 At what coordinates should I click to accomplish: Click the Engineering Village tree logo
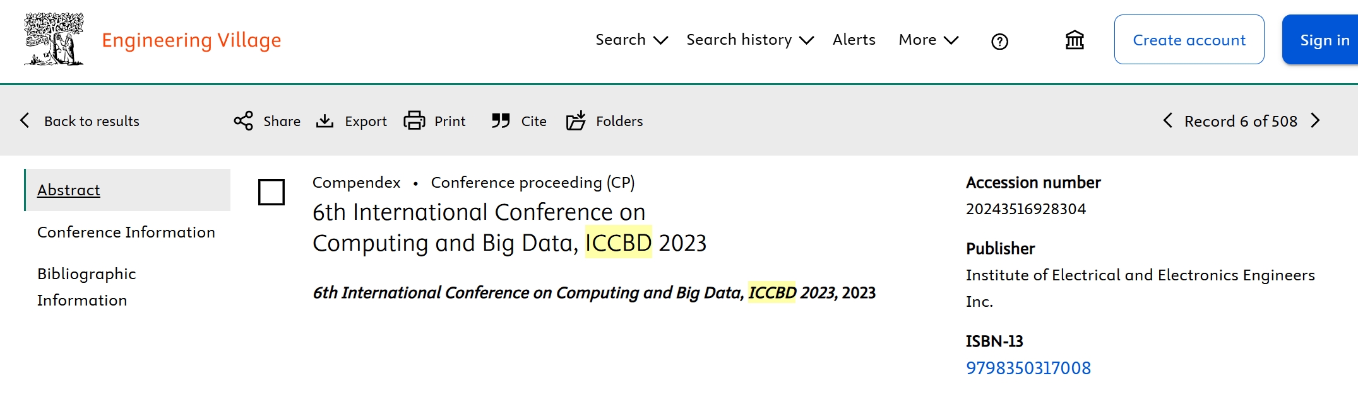[54, 39]
